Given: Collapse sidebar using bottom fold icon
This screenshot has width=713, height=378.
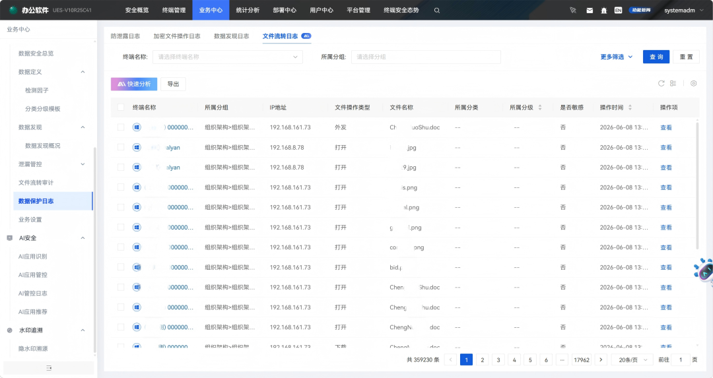Looking at the screenshot, I should point(49,368).
